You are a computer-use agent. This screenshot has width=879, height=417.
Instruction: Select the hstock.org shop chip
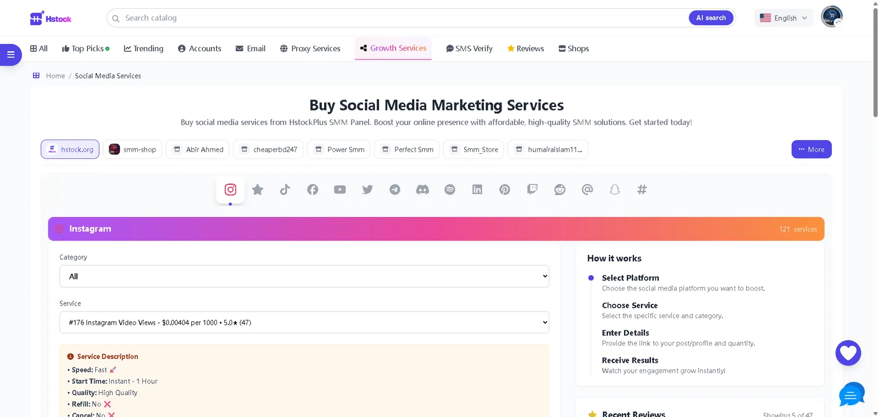[70, 149]
